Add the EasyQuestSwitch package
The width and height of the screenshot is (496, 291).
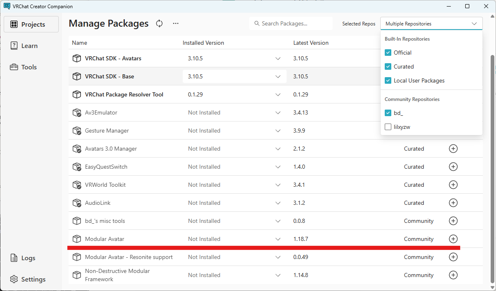(453, 167)
